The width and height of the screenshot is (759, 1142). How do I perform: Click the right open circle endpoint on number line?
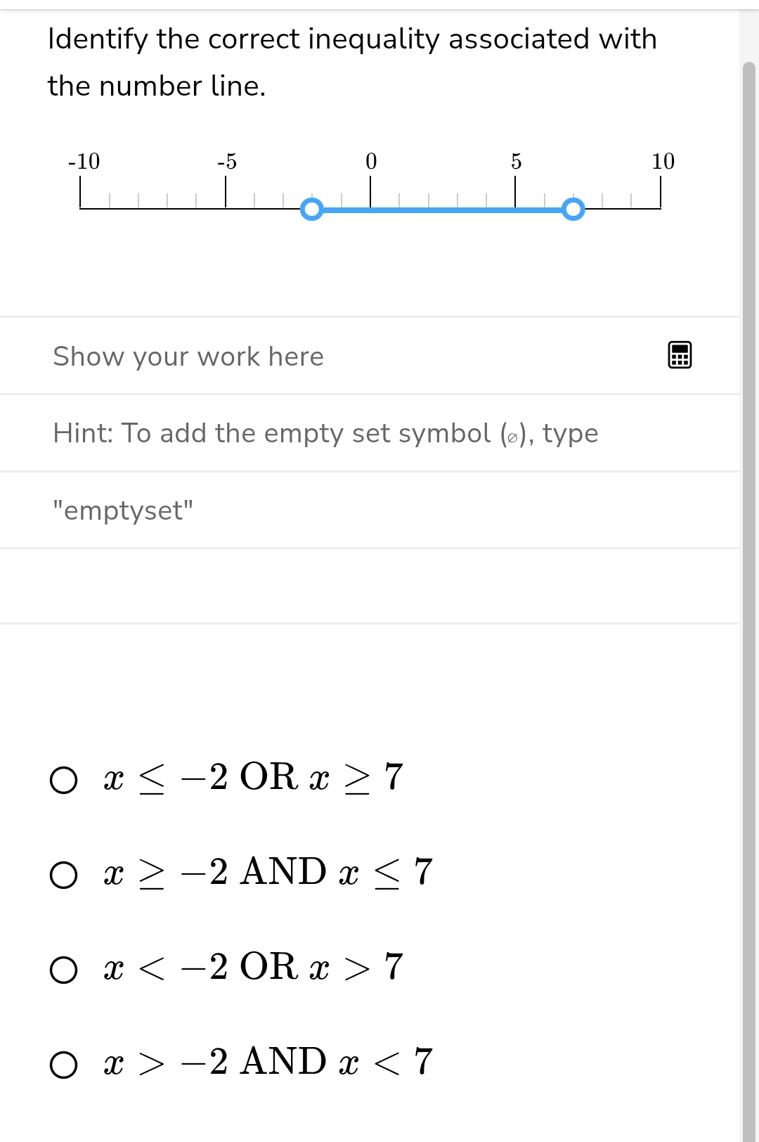tap(573, 209)
